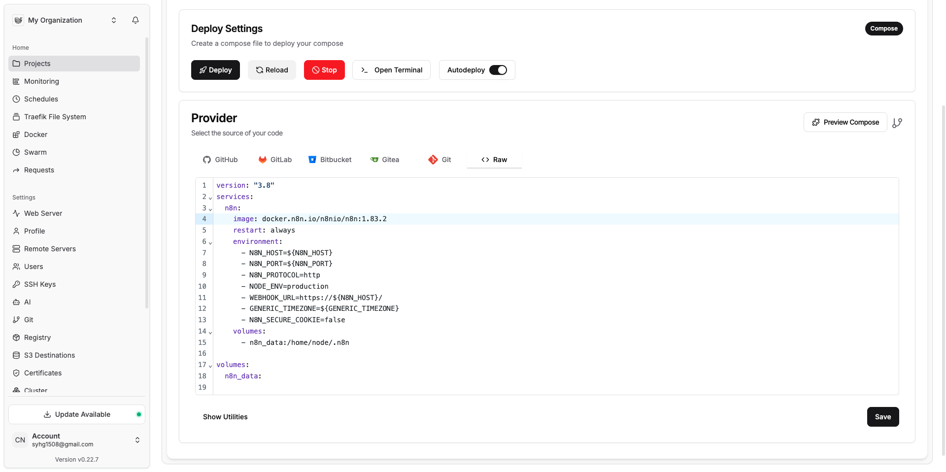The height and width of the screenshot is (472, 946).
Task: Click the Remote Servers icon
Action: (16, 249)
